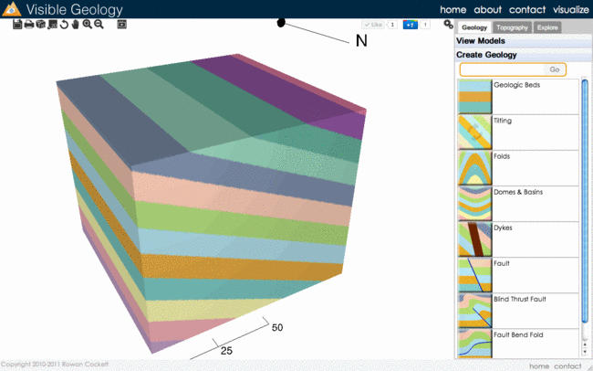593x371 pixels.
Task: Click the save (floppy disk) toolbar icon
Action: (17, 24)
